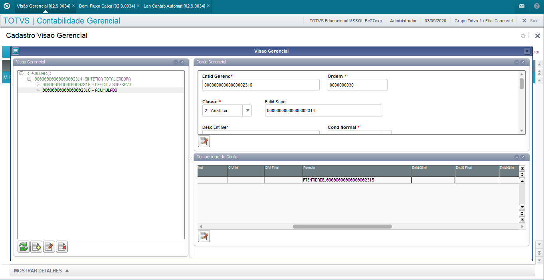Click the FTENTIDADE formula cell in grid
The width and height of the screenshot is (544, 280).
[x=357, y=180]
